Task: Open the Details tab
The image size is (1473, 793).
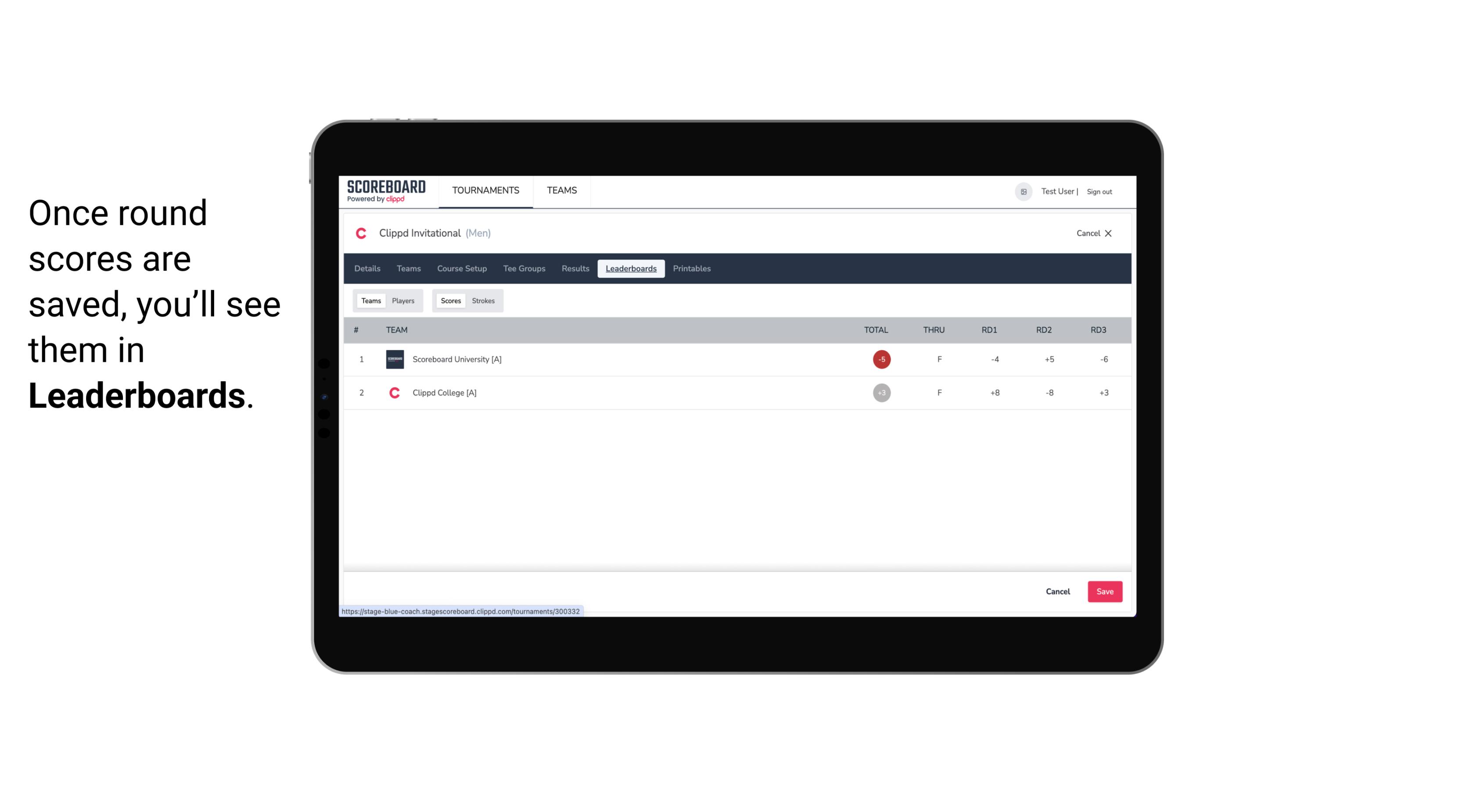Action: [367, 267]
